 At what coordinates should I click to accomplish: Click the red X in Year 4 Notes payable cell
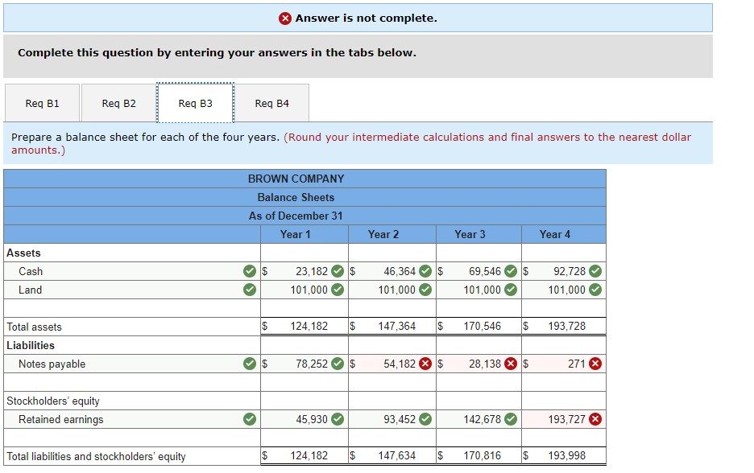594,364
